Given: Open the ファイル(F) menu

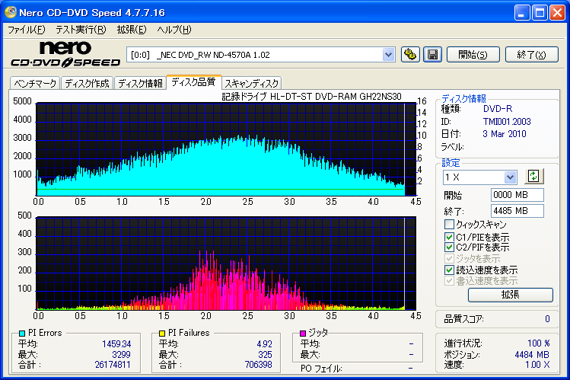Looking at the screenshot, I should [x=27, y=30].
